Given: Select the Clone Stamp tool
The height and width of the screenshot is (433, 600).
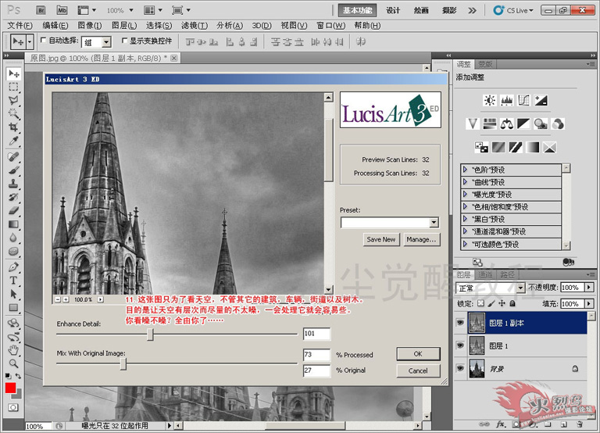Looking at the screenshot, I should 13,184.
